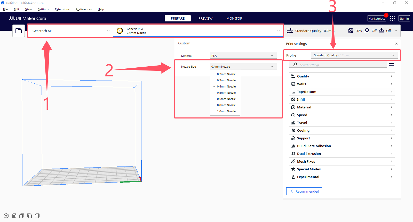413x222 pixels.
Task: Expand the Walls settings section
Action: [x=342, y=84]
